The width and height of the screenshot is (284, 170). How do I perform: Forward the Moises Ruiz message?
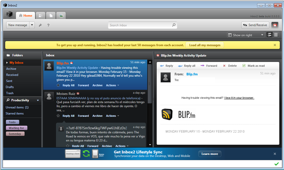[83, 116]
